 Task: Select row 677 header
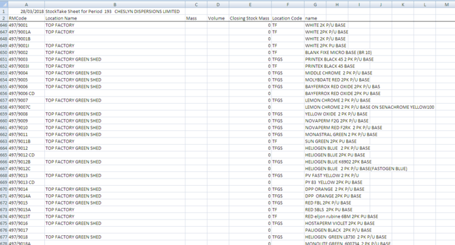pyautogui.click(x=4, y=237)
